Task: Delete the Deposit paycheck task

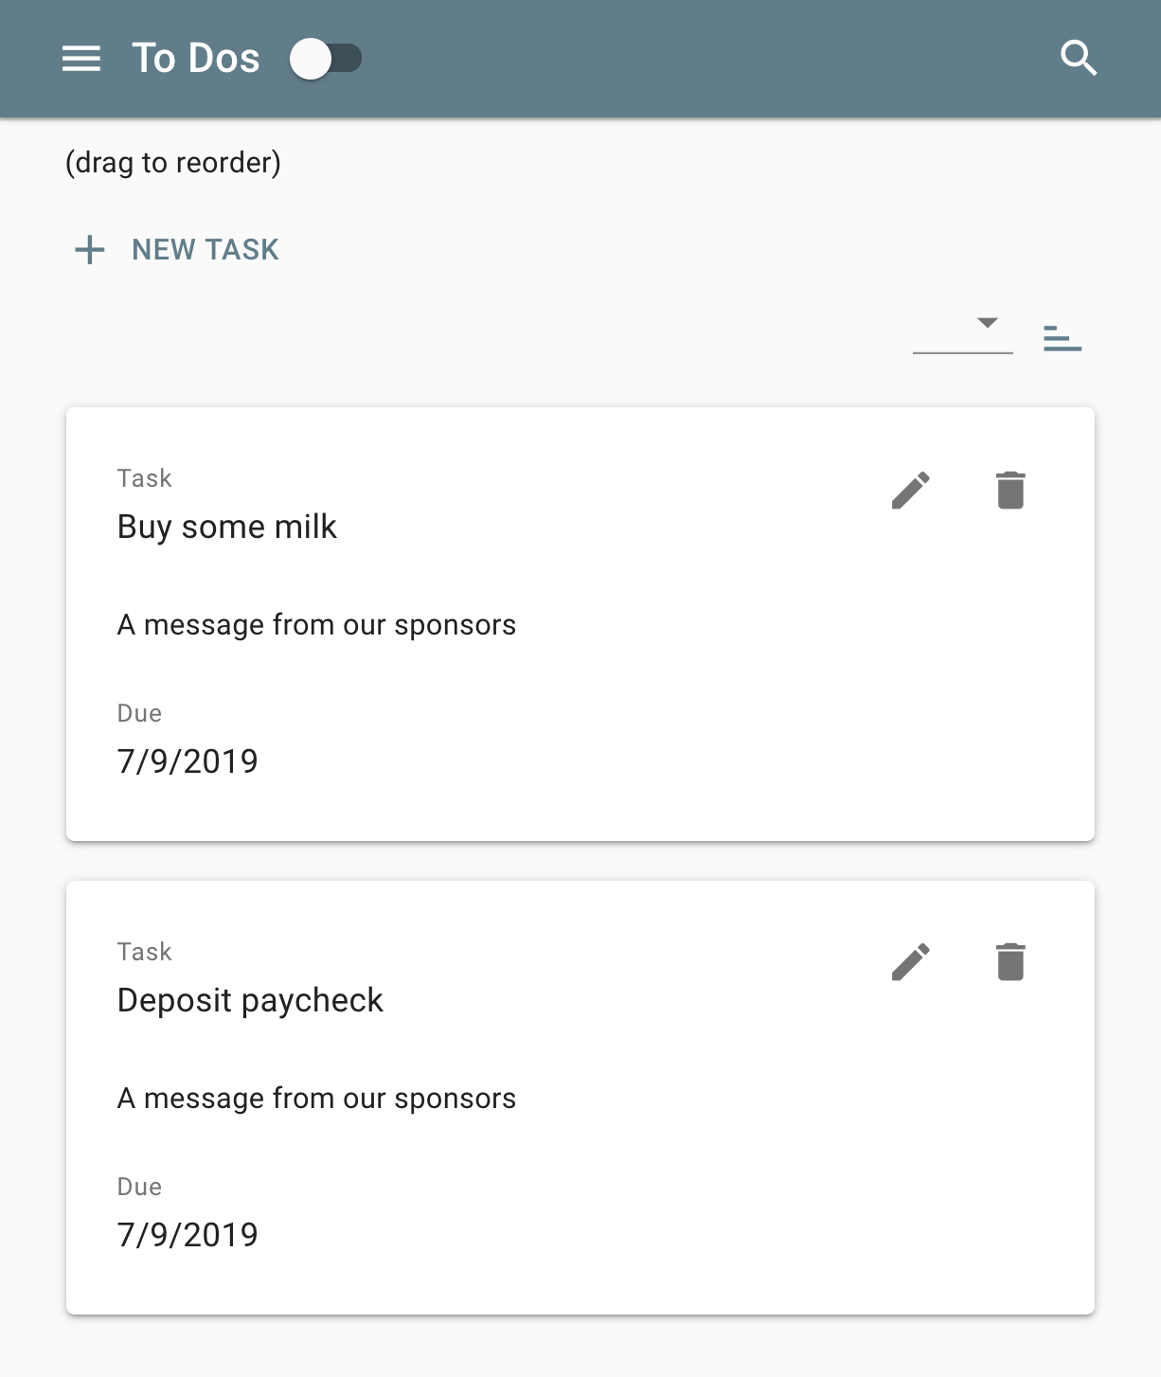Action: [1010, 962]
